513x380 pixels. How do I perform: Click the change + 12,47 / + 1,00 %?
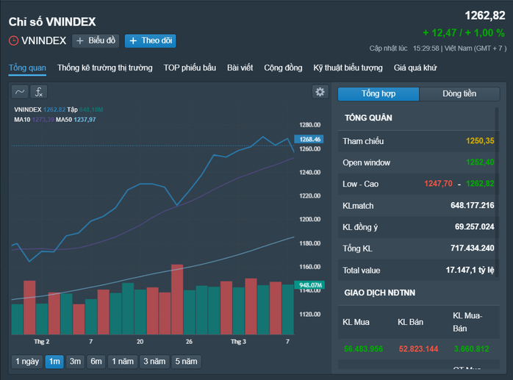464,33
